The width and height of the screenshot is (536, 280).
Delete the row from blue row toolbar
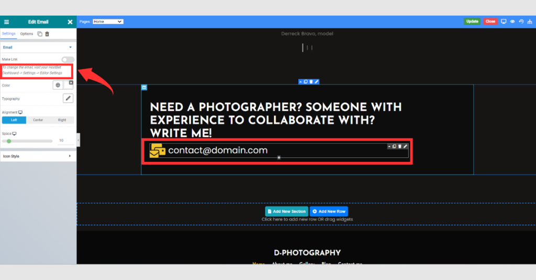[311, 82]
